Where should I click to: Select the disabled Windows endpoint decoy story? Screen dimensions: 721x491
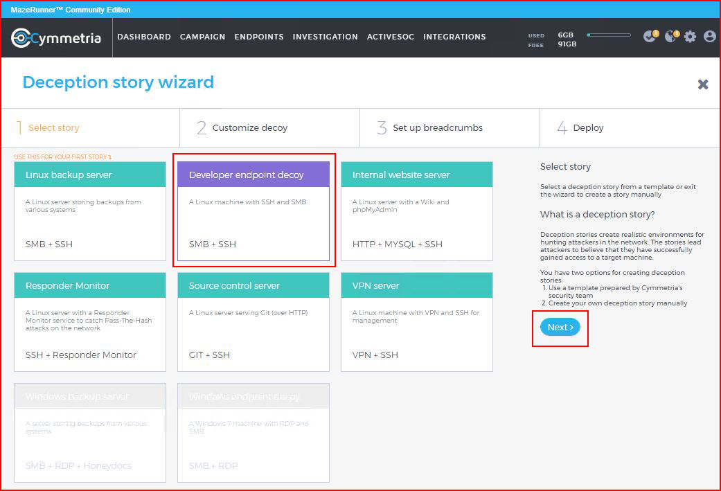tap(253, 433)
